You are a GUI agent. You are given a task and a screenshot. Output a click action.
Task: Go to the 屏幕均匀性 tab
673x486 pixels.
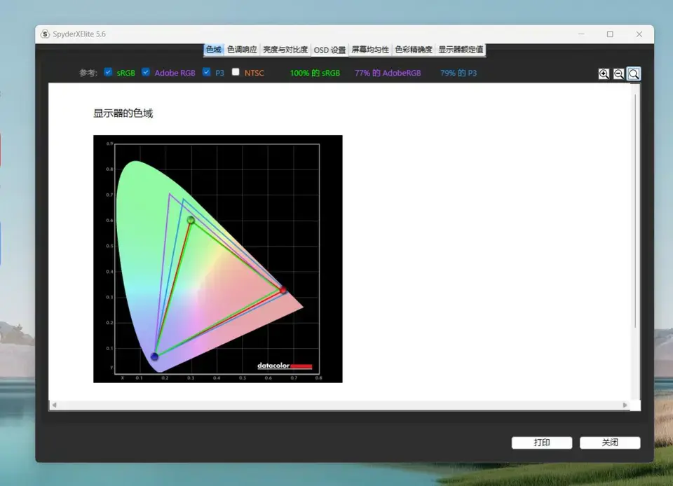[x=370, y=50]
